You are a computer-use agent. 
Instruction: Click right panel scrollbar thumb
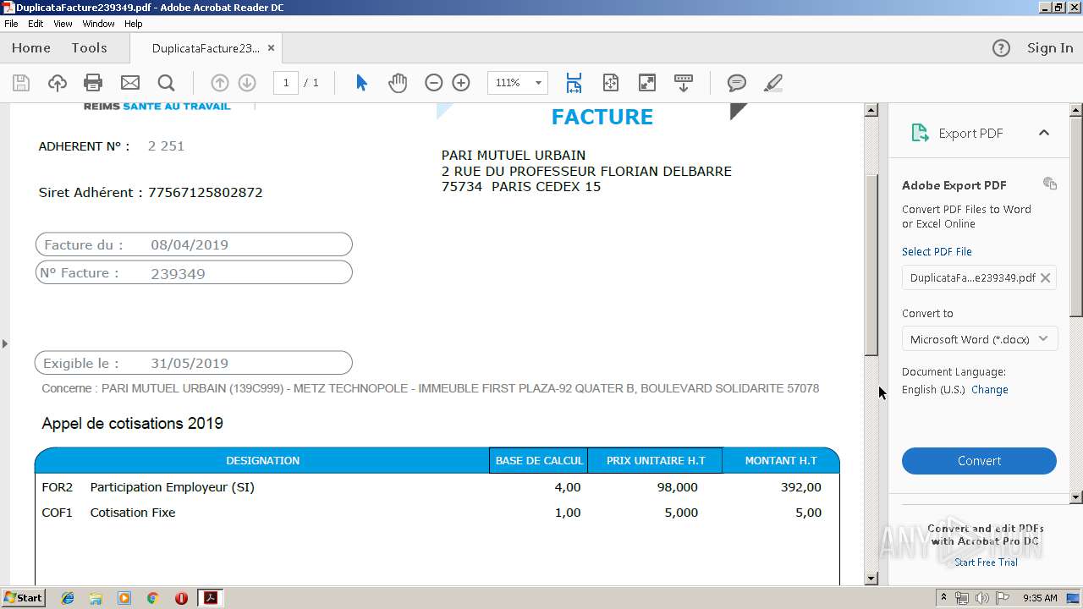coord(1076,217)
